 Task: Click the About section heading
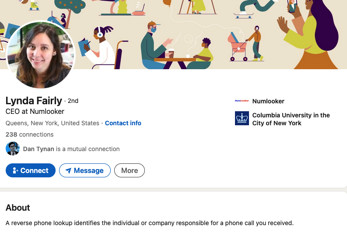[x=18, y=208]
